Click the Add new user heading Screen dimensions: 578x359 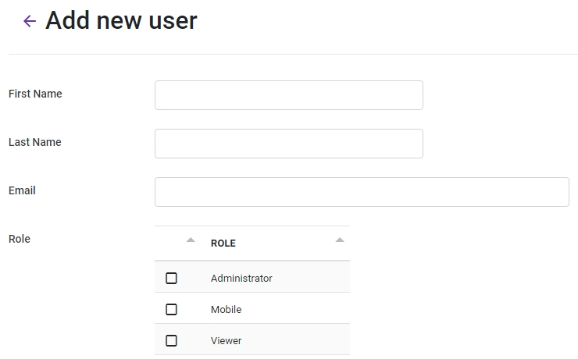coord(121,20)
